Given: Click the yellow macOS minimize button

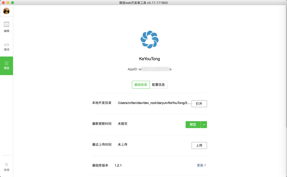Looking at the screenshot, I should 8,3.
